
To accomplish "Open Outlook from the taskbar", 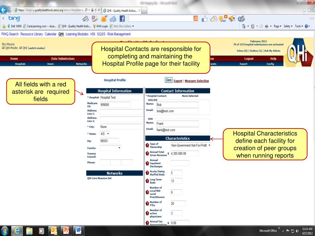I will (x=54, y=231).
